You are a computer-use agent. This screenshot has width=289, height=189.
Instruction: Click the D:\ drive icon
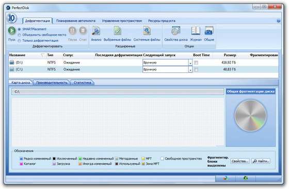click(12, 62)
